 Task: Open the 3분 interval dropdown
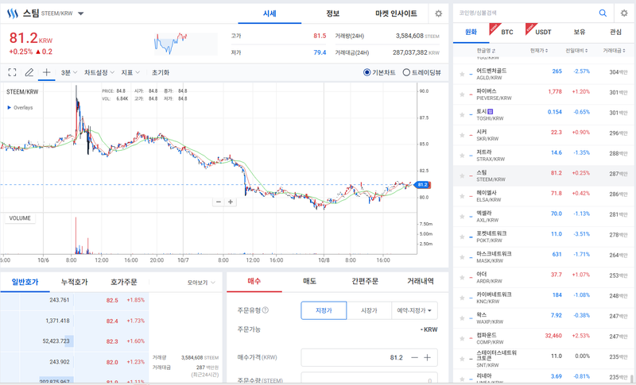click(x=69, y=72)
